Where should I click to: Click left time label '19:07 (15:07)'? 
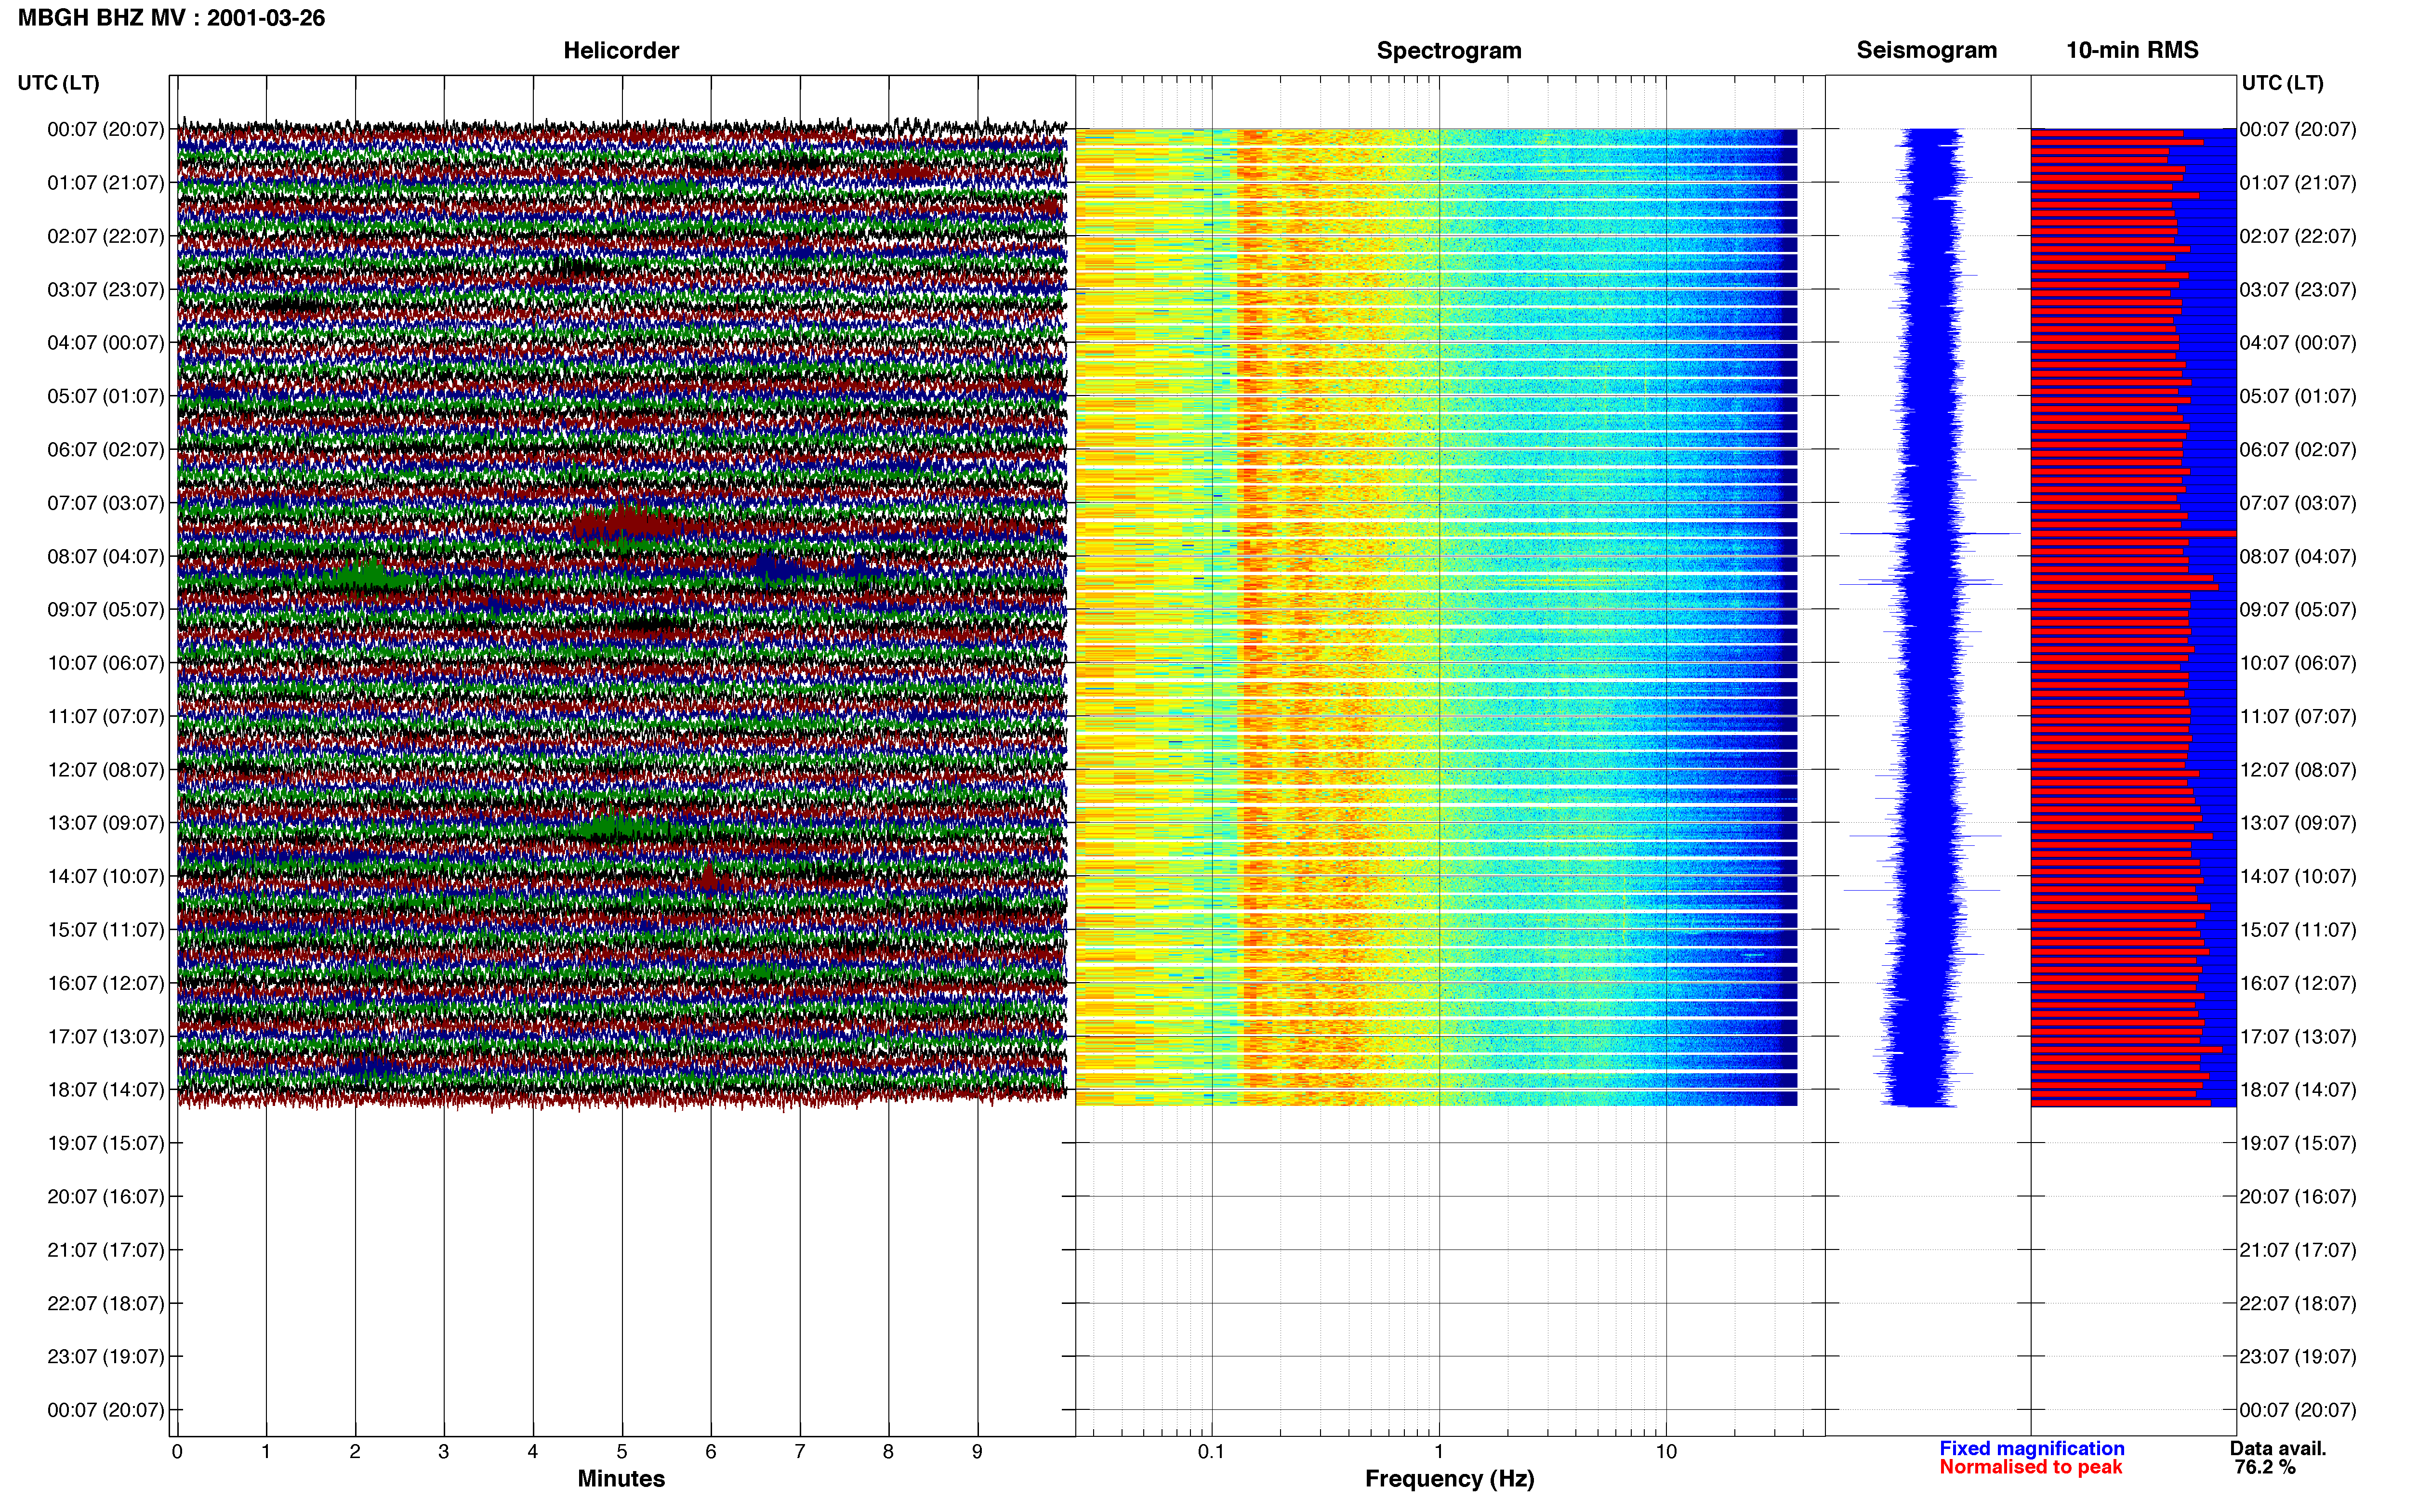[106, 1143]
